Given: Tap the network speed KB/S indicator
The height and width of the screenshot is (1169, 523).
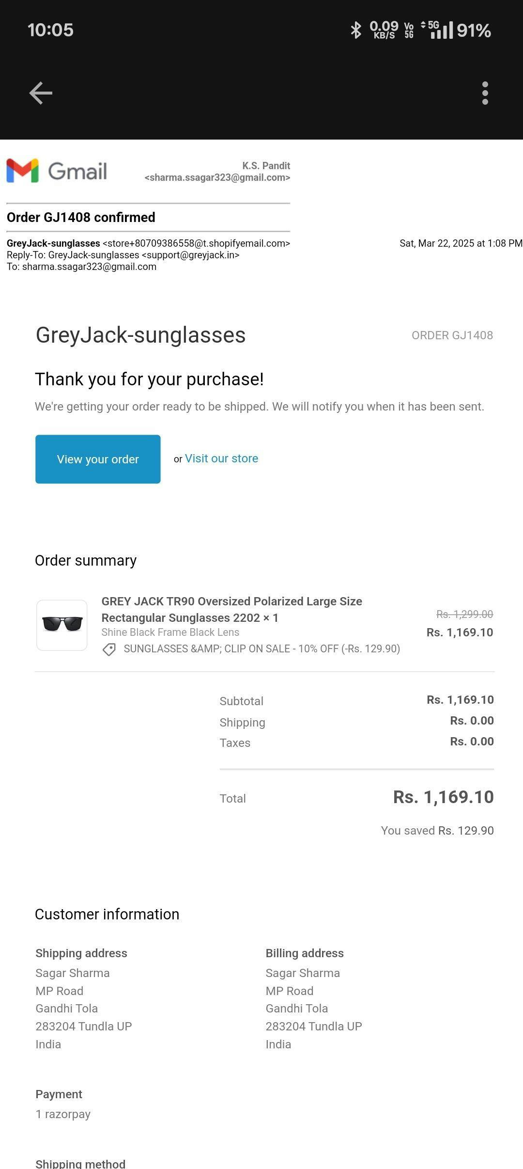Looking at the screenshot, I should click(x=384, y=30).
